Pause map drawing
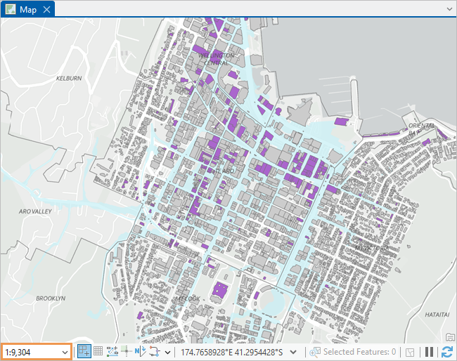The image size is (457, 361). (429, 351)
